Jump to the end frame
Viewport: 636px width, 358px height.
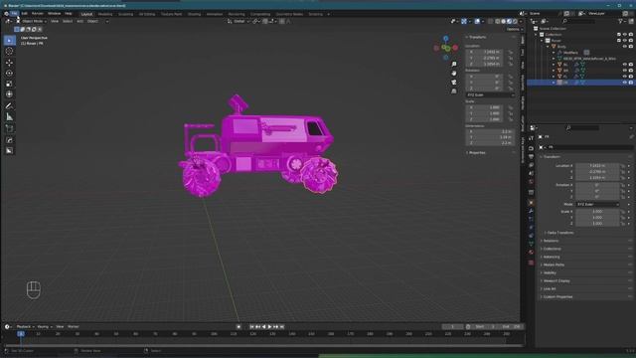coord(282,327)
